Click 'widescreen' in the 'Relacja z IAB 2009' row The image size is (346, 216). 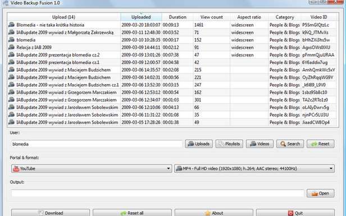pyautogui.click(x=242, y=47)
